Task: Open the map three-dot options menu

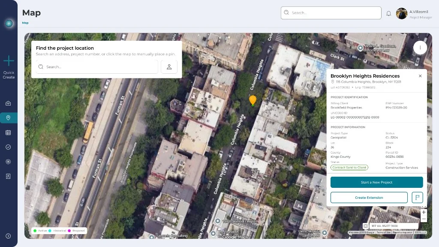Action: 420,48
